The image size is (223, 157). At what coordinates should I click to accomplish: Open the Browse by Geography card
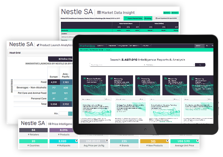[148, 85]
